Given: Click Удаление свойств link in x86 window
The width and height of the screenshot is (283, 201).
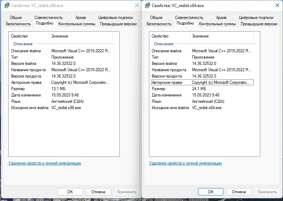Looking at the screenshot, I should [x=45, y=163].
